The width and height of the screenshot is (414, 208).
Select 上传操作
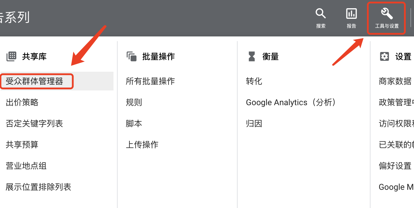pos(142,145)
